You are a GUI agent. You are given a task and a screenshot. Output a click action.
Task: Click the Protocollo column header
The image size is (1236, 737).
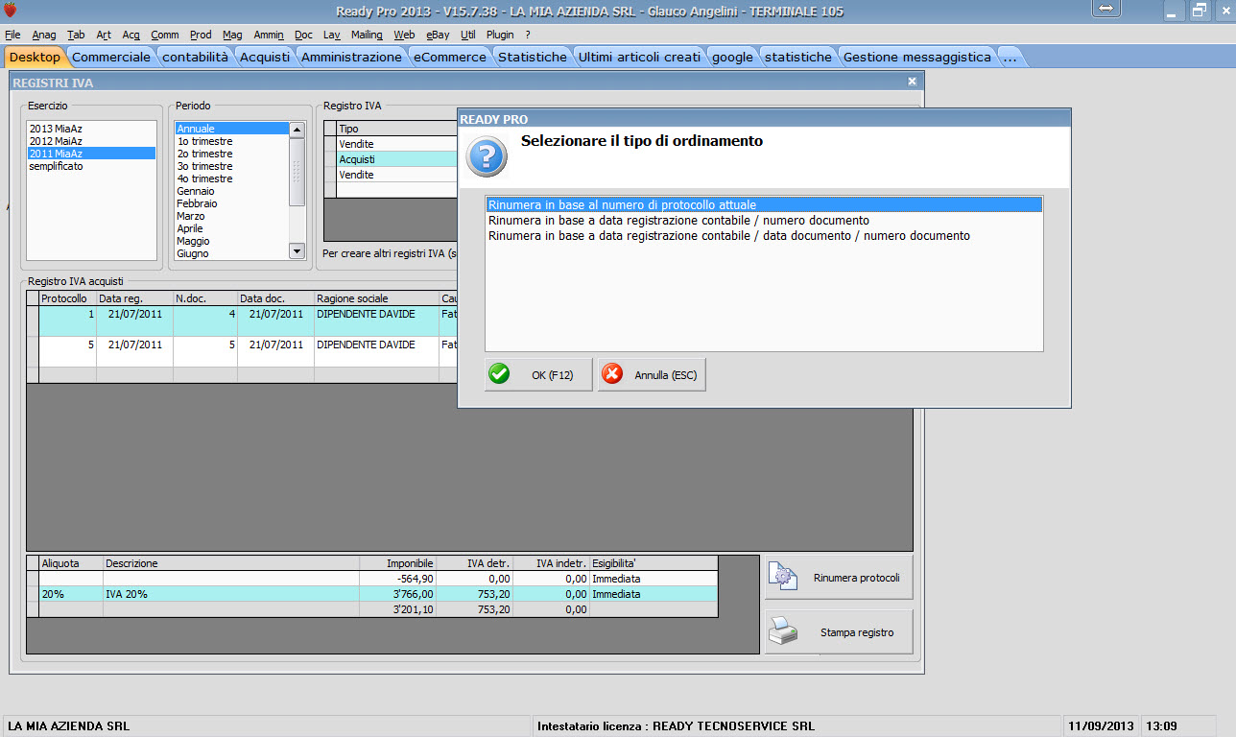click(67, 298)
